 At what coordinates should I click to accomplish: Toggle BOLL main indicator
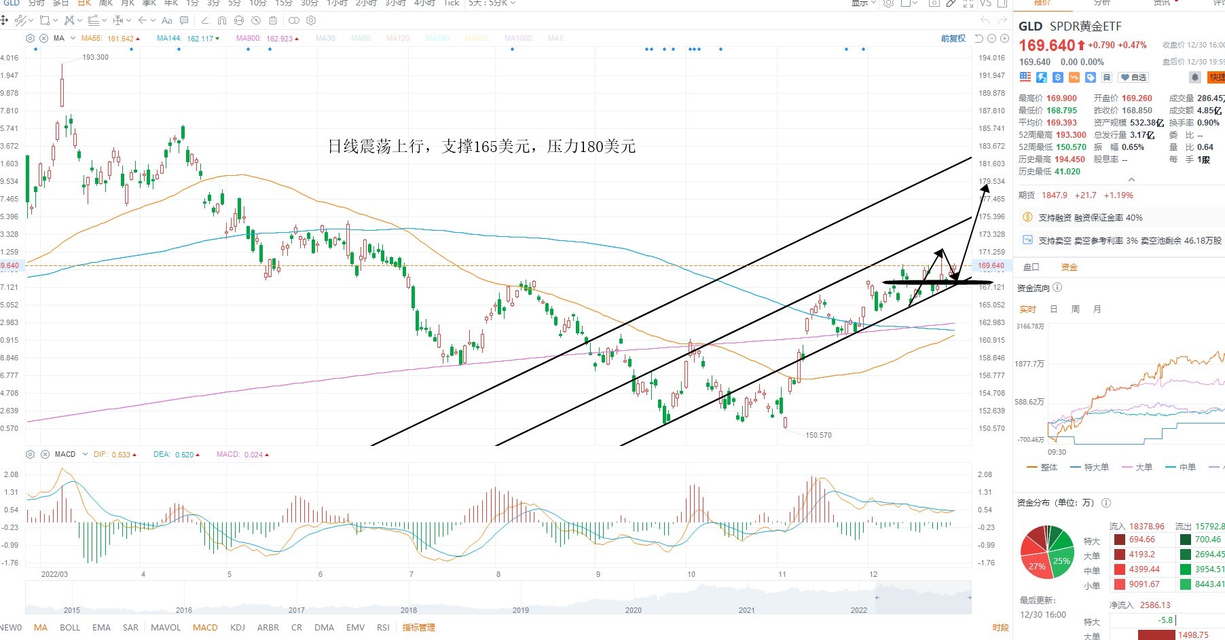point(70,628)
